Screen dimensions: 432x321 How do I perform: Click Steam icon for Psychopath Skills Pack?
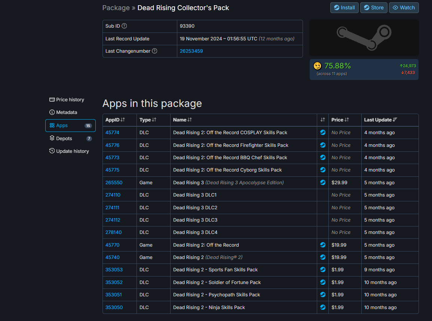pos(322,294)
